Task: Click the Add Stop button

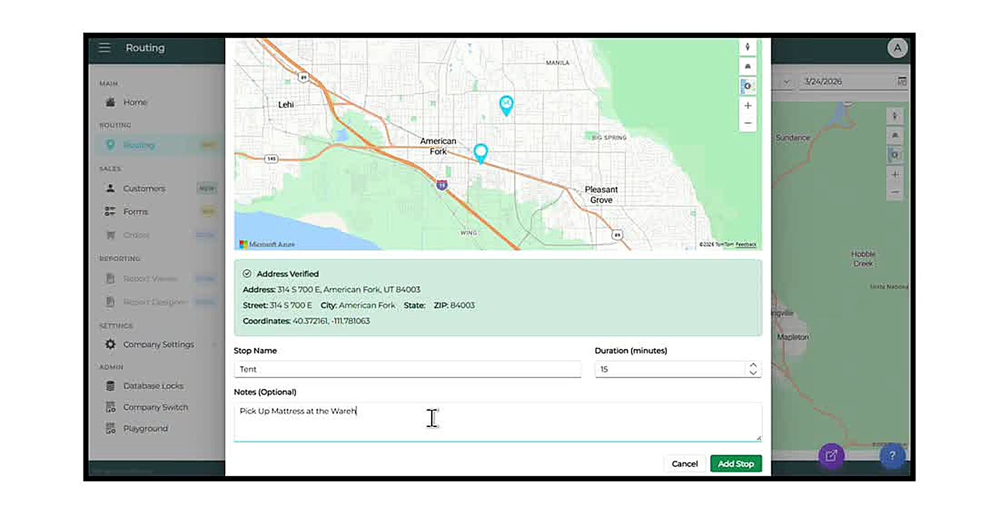Action: [x=736, y=464]
